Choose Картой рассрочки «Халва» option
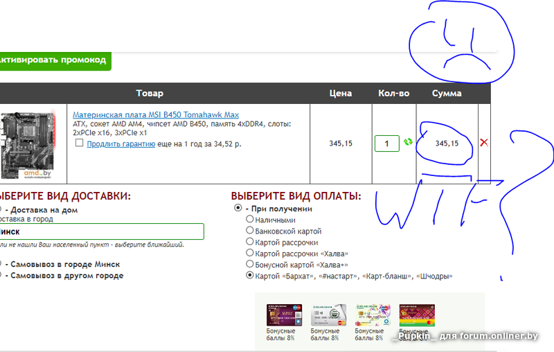 pos(250,253)
